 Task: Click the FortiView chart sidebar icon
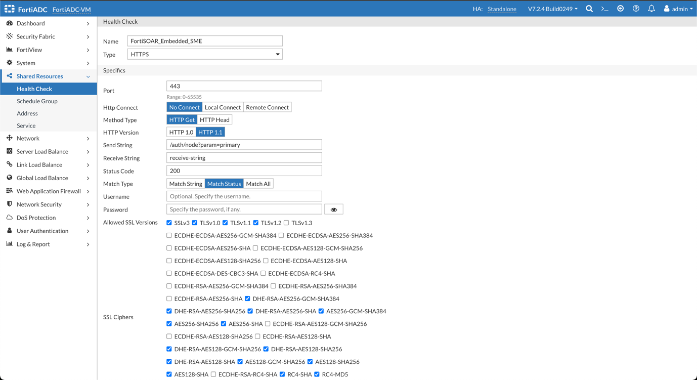tap(8, 49)
